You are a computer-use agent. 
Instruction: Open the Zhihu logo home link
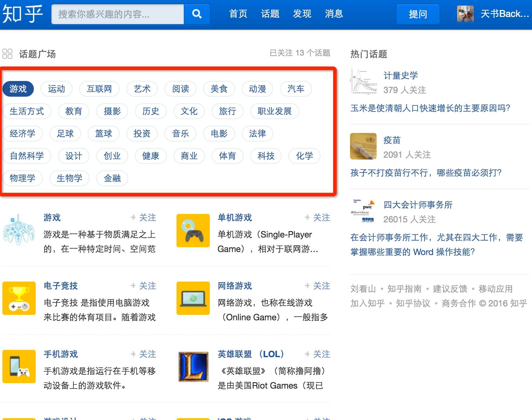pos(22,14)
